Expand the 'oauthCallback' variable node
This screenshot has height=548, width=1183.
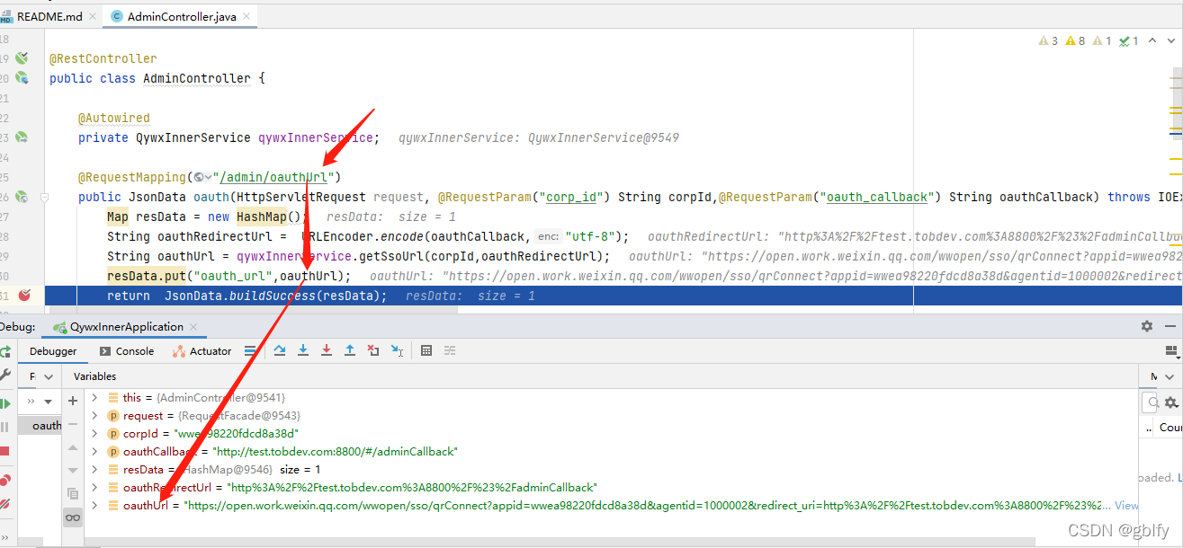[x=95, y=451]
